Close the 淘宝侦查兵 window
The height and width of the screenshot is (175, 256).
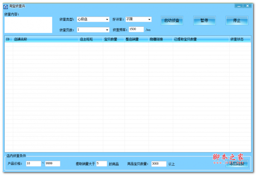(247, 6)
